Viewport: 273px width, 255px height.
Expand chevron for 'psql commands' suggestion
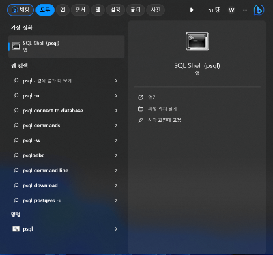116,126
